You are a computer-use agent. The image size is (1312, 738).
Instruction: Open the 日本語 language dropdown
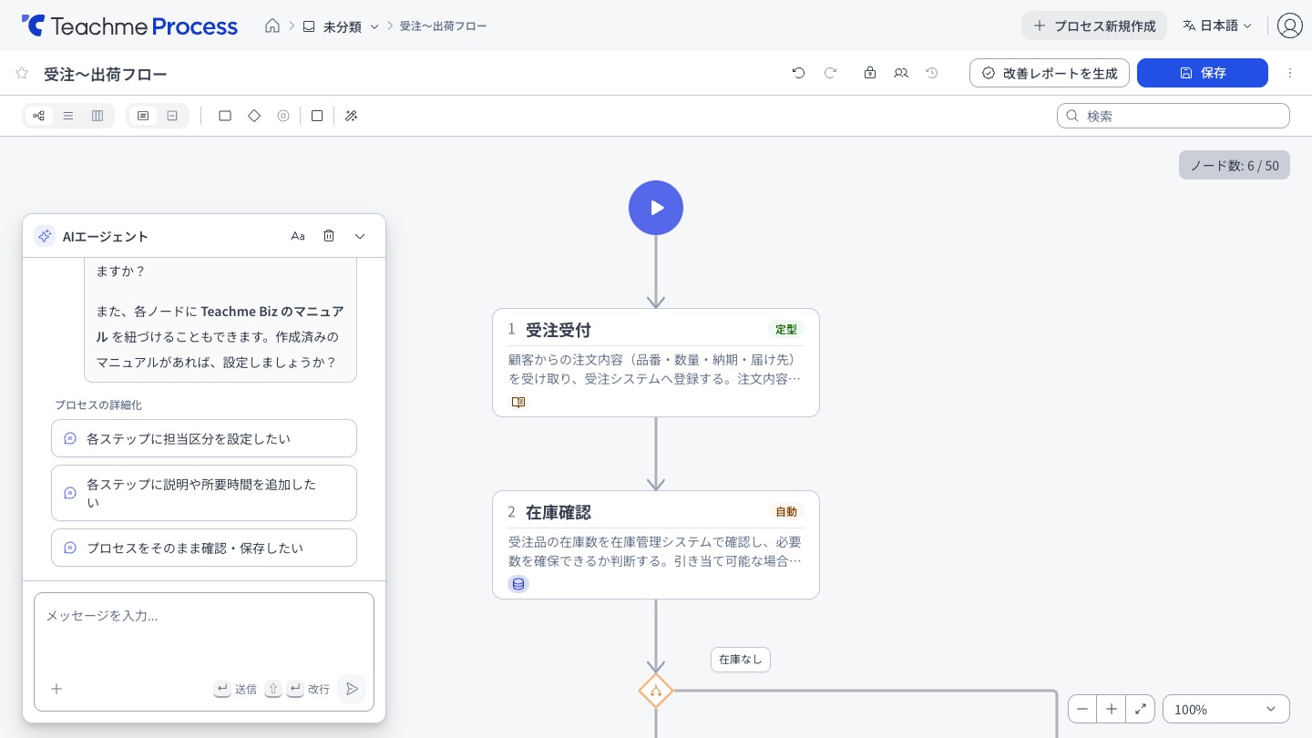click(x=1217, y=26)
